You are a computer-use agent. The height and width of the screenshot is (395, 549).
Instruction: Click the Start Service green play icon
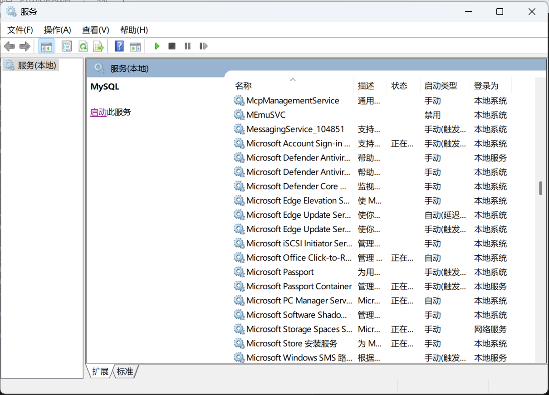[157, 46]
